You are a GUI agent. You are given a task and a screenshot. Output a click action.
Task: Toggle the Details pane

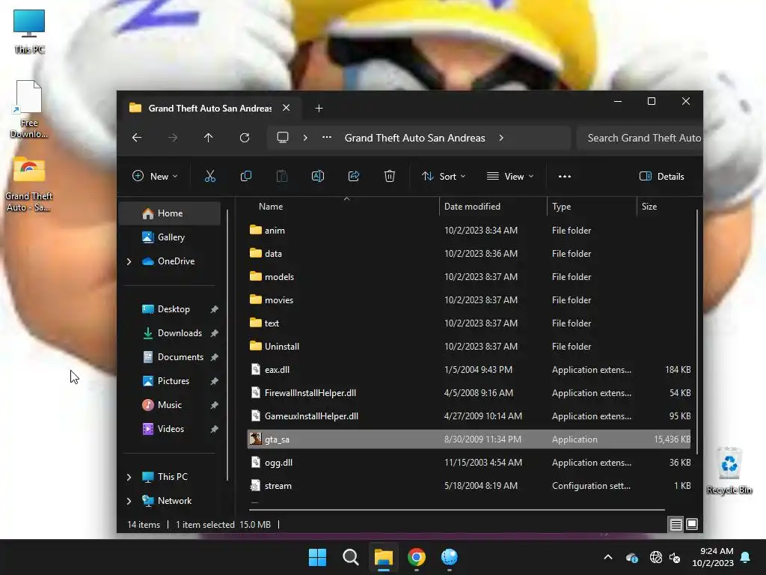coord(662,177)
